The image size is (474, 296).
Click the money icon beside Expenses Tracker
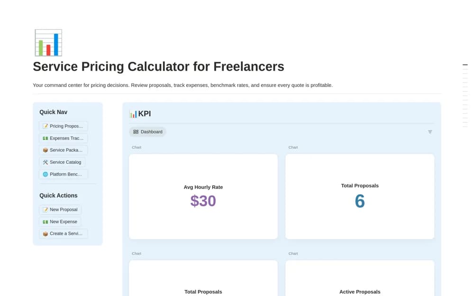pyautogui.click(x=46, y=139)
